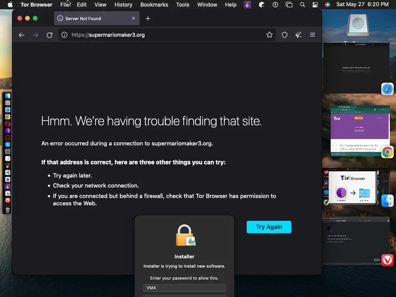Open the Bookmarks menu

(x=154, y=5)
